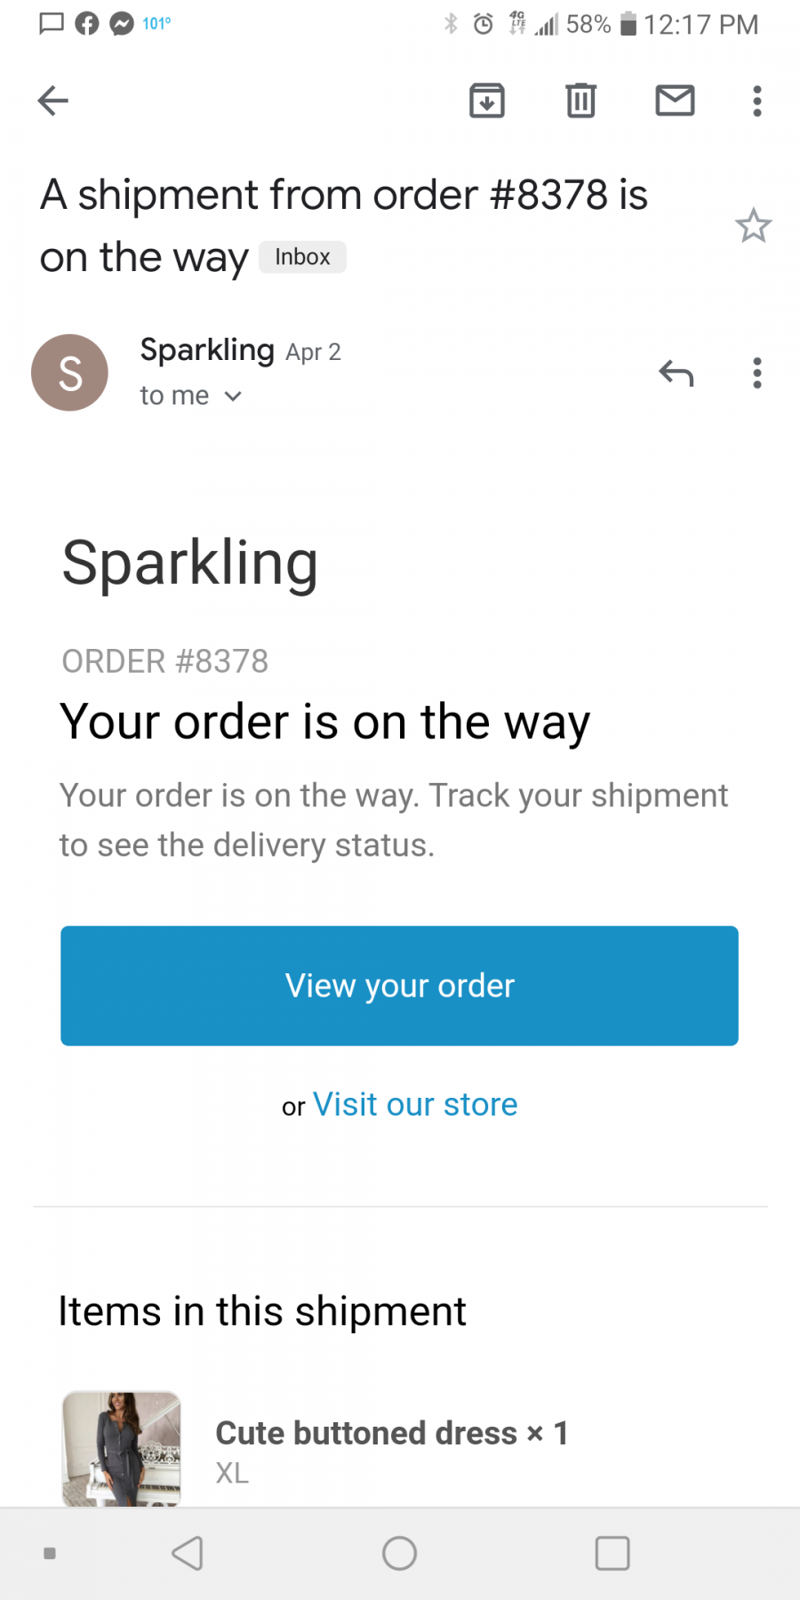Viewport: 800px width, 1600px height.
Task: Open top toolbar overflow menu
Action: (x=757, y=100)
